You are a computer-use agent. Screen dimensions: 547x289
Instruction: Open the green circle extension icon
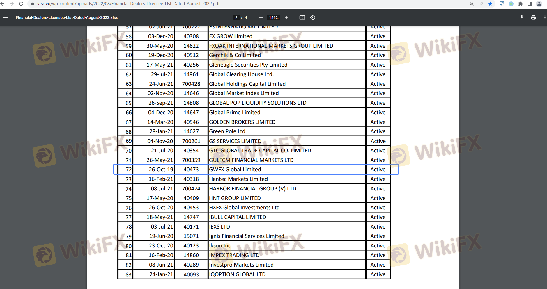tap(511, 4)
